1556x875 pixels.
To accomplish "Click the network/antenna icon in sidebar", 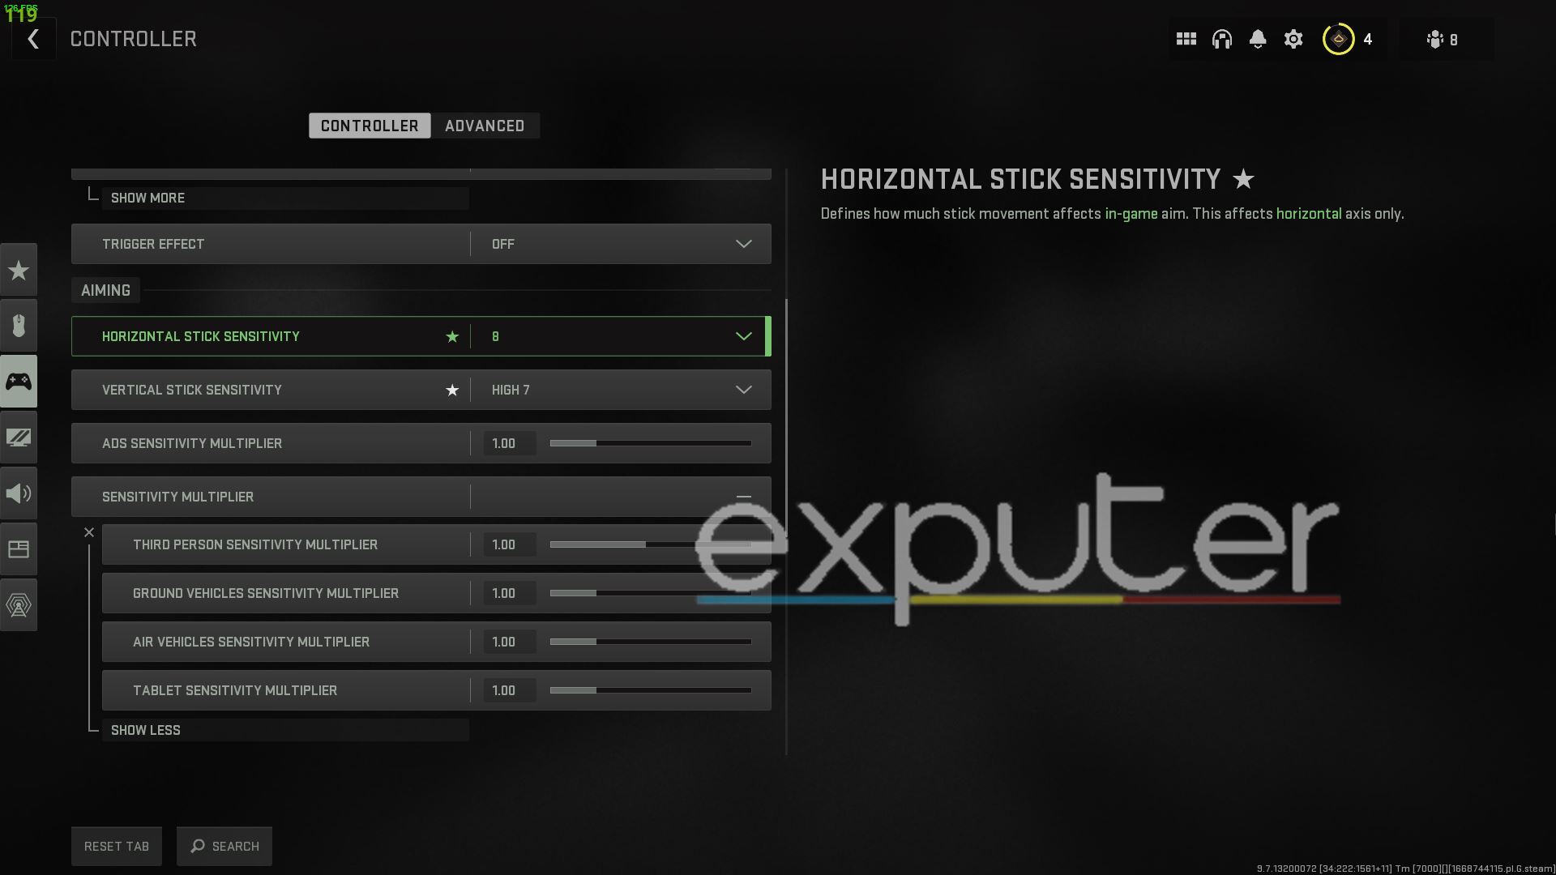I will (18, 604).
